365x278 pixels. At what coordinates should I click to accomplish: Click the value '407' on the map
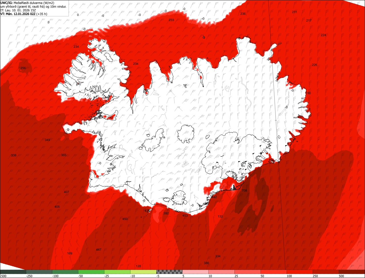pos(66,192)
